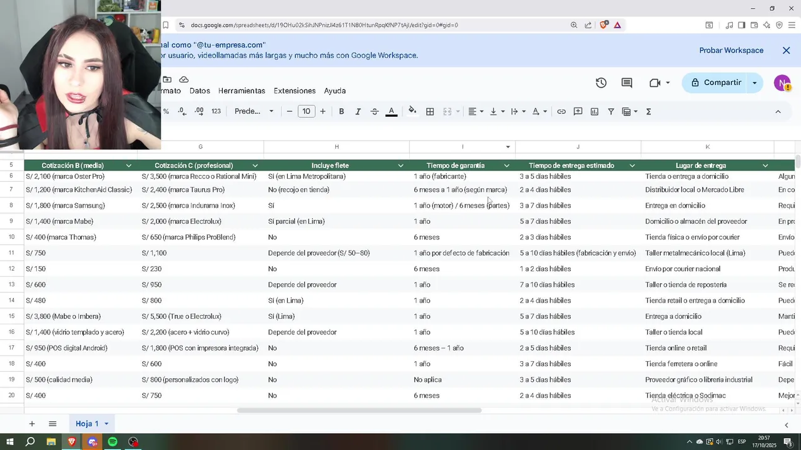Viewport: 801px width, 450px height.
Task: Open the text color picker
Action: 391,111
